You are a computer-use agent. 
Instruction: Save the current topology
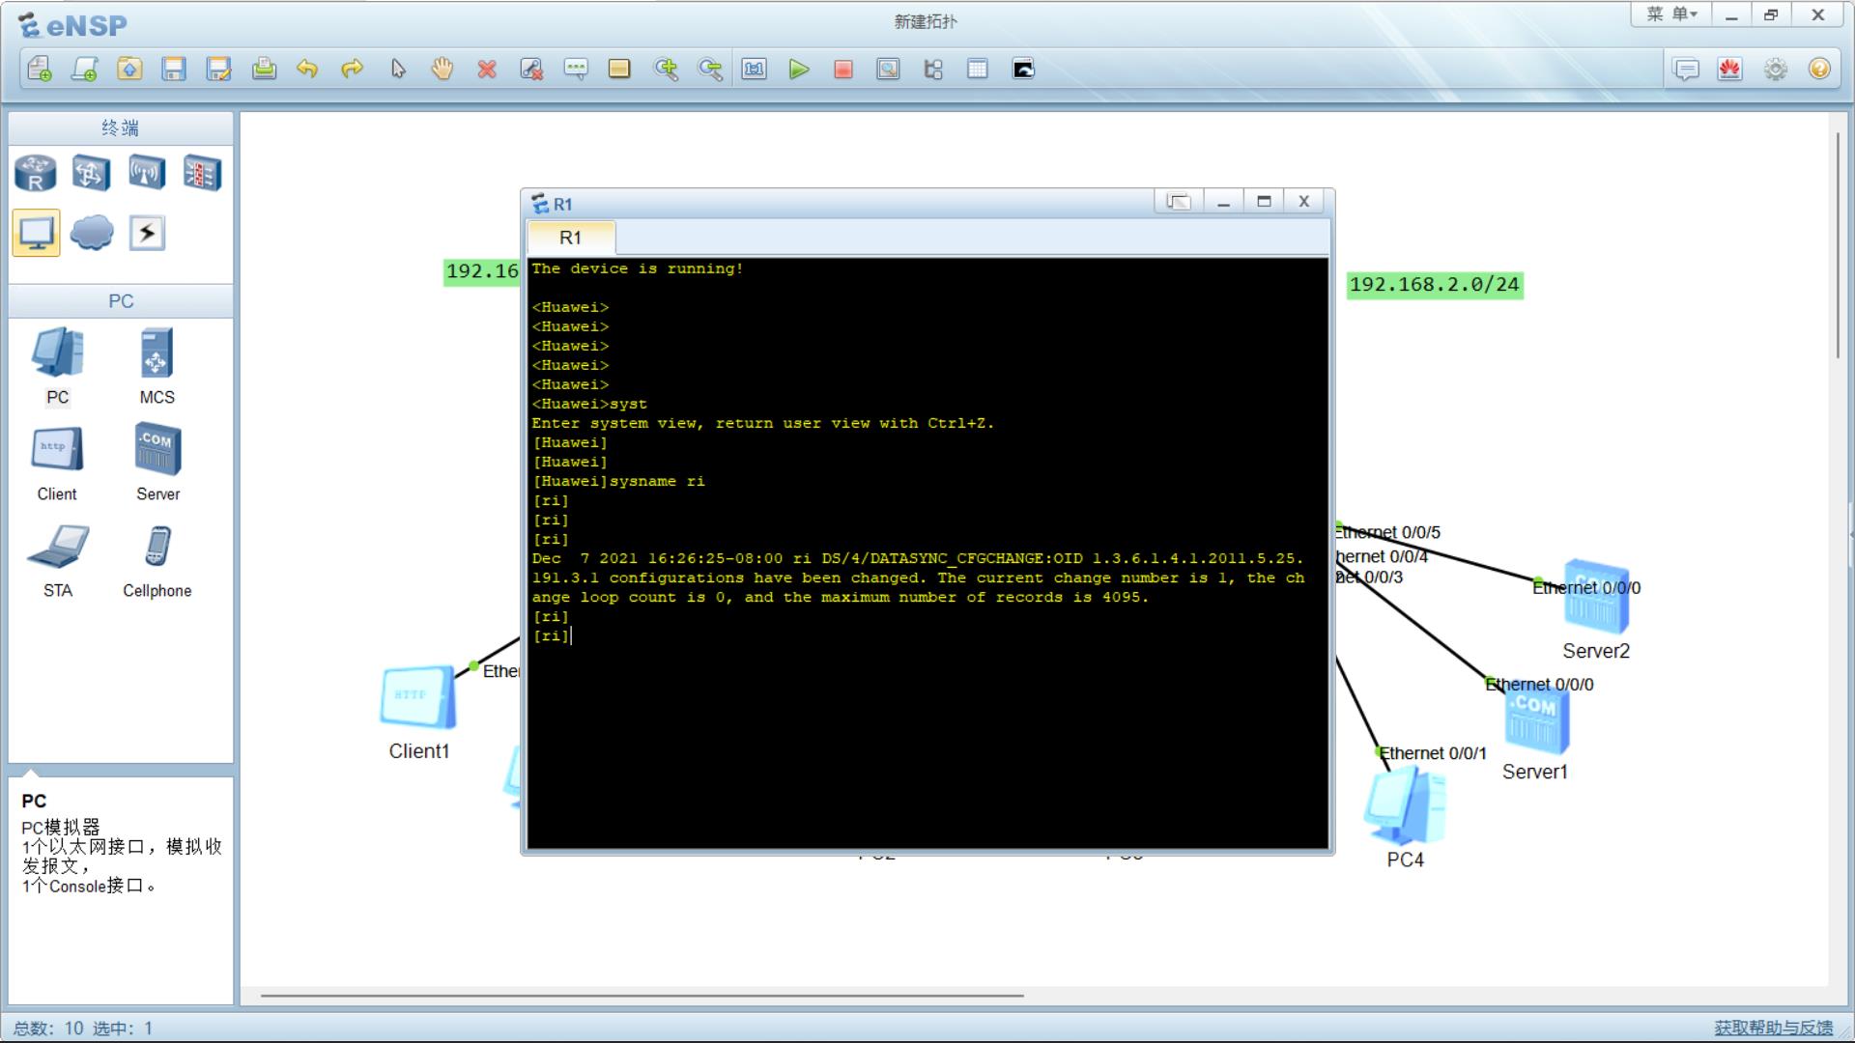(174, 69)
